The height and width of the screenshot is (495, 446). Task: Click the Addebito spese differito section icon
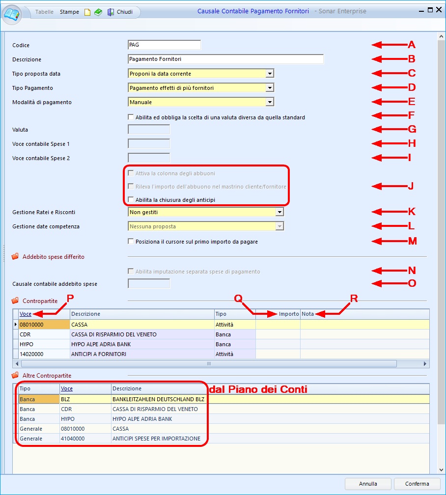[15, 257]
